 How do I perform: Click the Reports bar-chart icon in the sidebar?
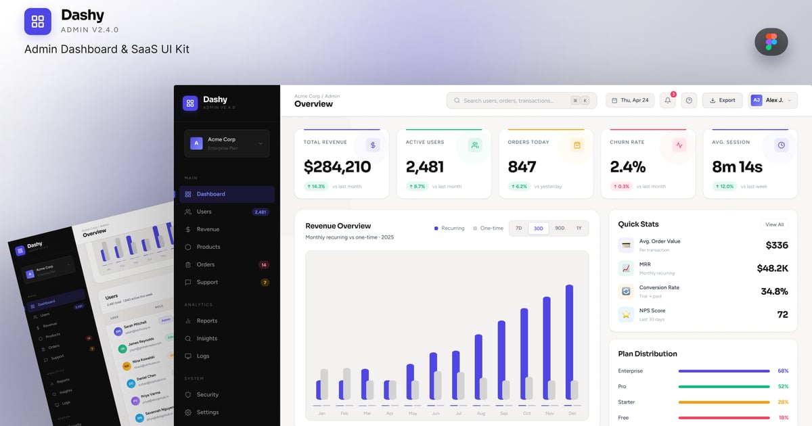pos(188,321)
